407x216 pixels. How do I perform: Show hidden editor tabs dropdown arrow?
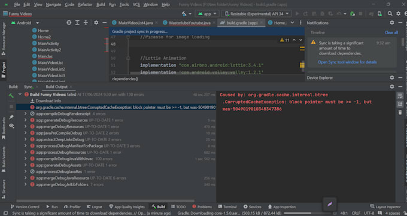tap(292, 23)
